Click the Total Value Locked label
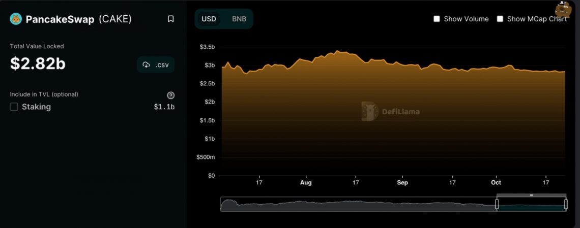 click(37, 47)
